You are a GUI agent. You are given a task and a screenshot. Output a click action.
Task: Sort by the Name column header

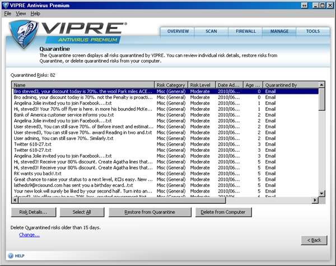[x=83, y=85]
